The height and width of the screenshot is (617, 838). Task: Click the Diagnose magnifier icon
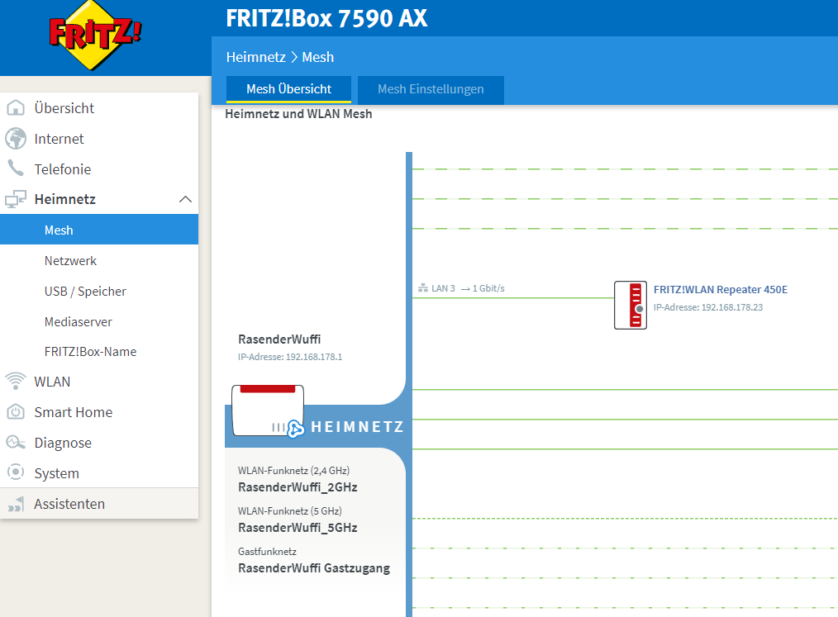tap(16, 443)
